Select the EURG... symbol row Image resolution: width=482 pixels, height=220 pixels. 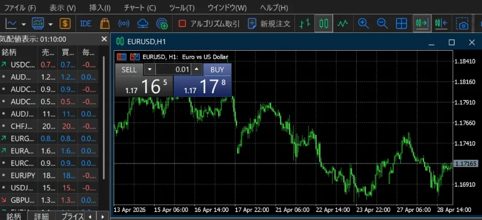point(49,138)
